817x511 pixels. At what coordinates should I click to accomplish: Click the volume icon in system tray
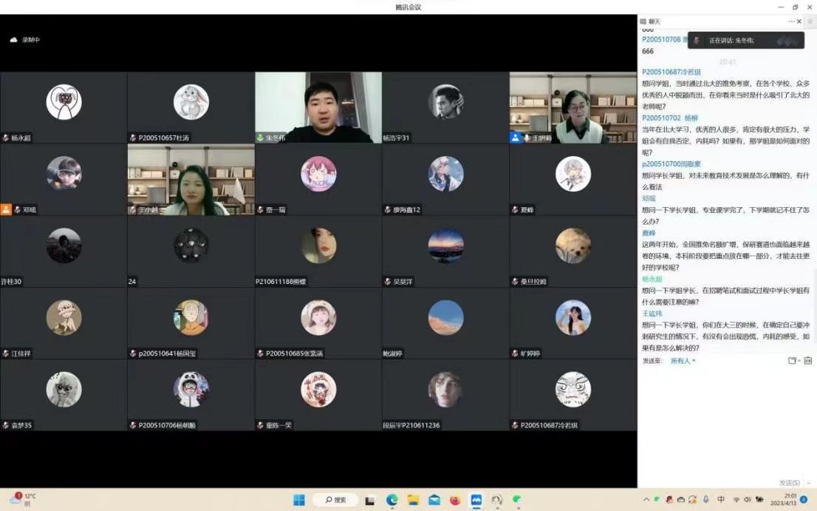748,500
